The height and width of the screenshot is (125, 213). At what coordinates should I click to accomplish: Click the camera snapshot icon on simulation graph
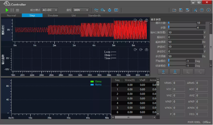click(x=146, y=20)
